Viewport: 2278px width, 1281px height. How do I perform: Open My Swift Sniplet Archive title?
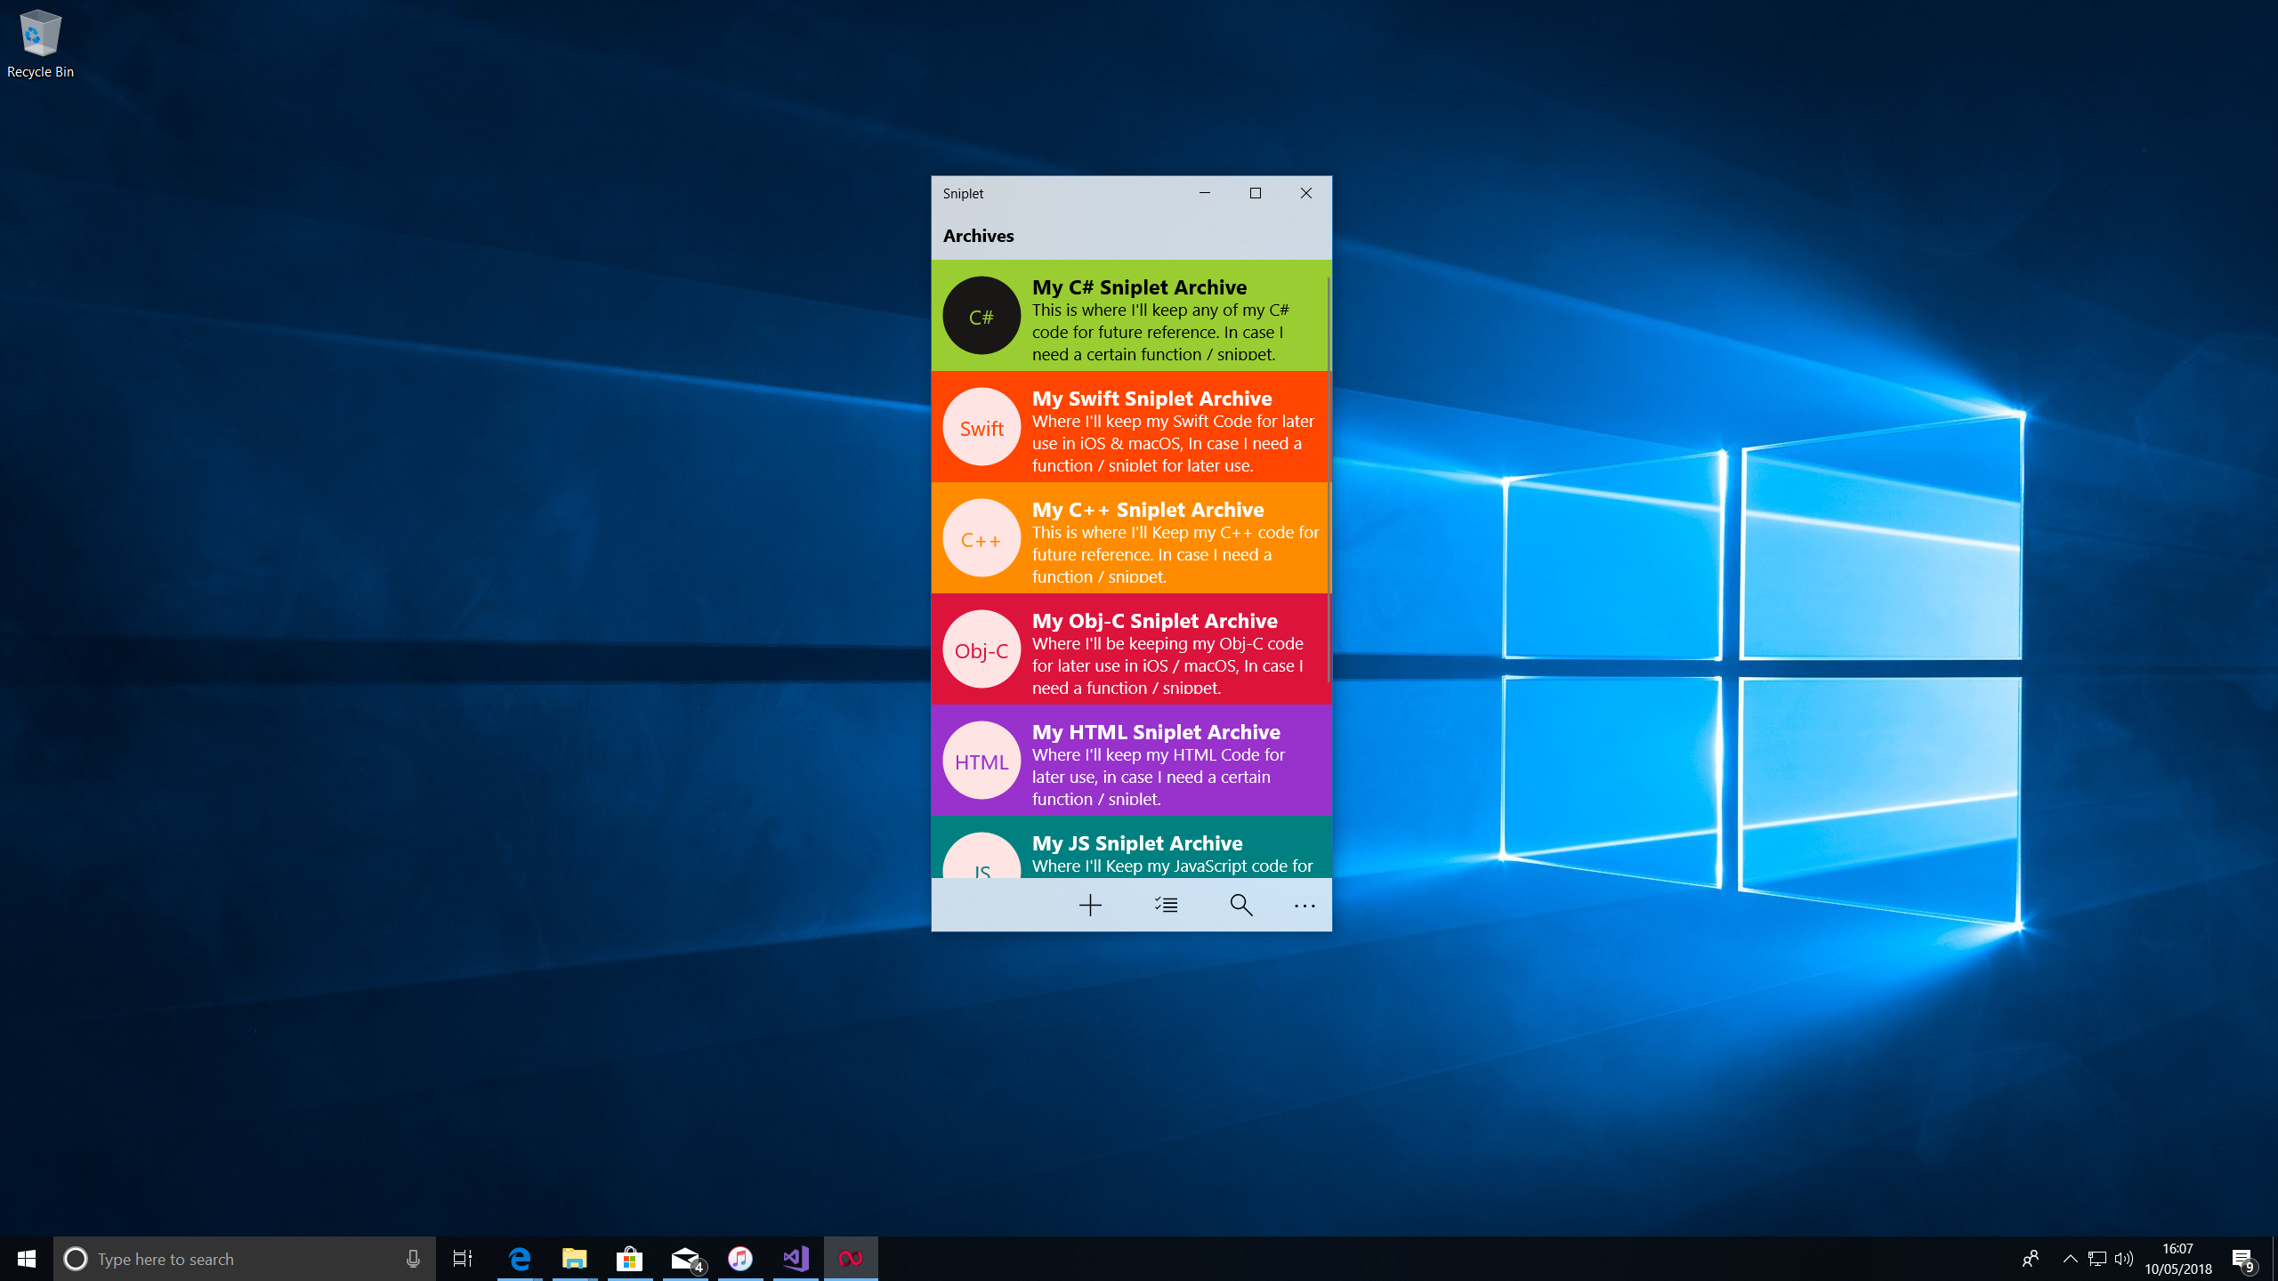pos(1151,399)
